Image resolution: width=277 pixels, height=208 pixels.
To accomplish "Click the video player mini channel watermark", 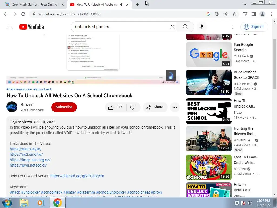I will [x=171, y=76].
